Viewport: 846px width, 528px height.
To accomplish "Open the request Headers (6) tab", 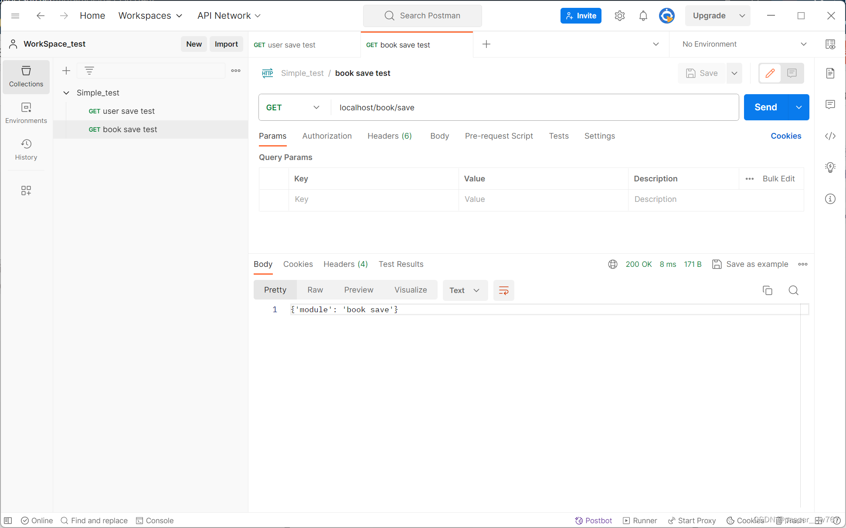I will (390, 136).
